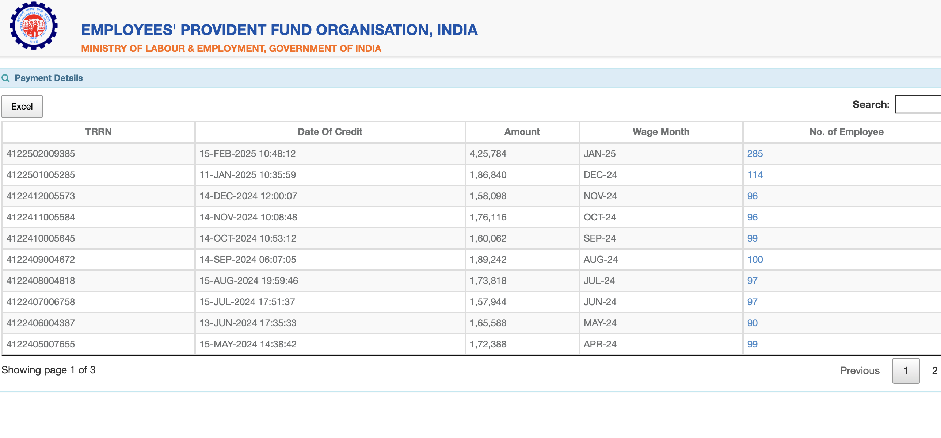Sort by Wage Month column header
941x438 pixels.
point(661,132)
